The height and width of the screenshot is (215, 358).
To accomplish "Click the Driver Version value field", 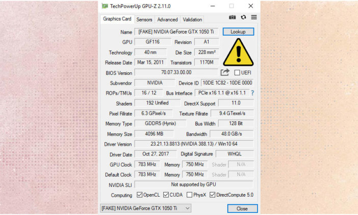I will pos(194,144).
